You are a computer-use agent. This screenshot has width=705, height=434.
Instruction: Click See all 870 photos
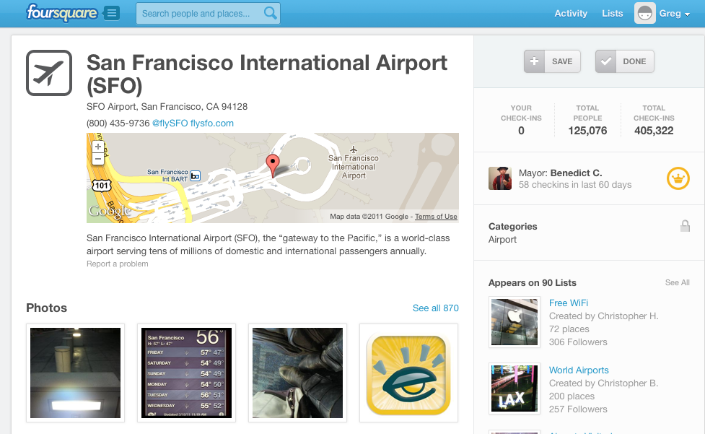436,308
